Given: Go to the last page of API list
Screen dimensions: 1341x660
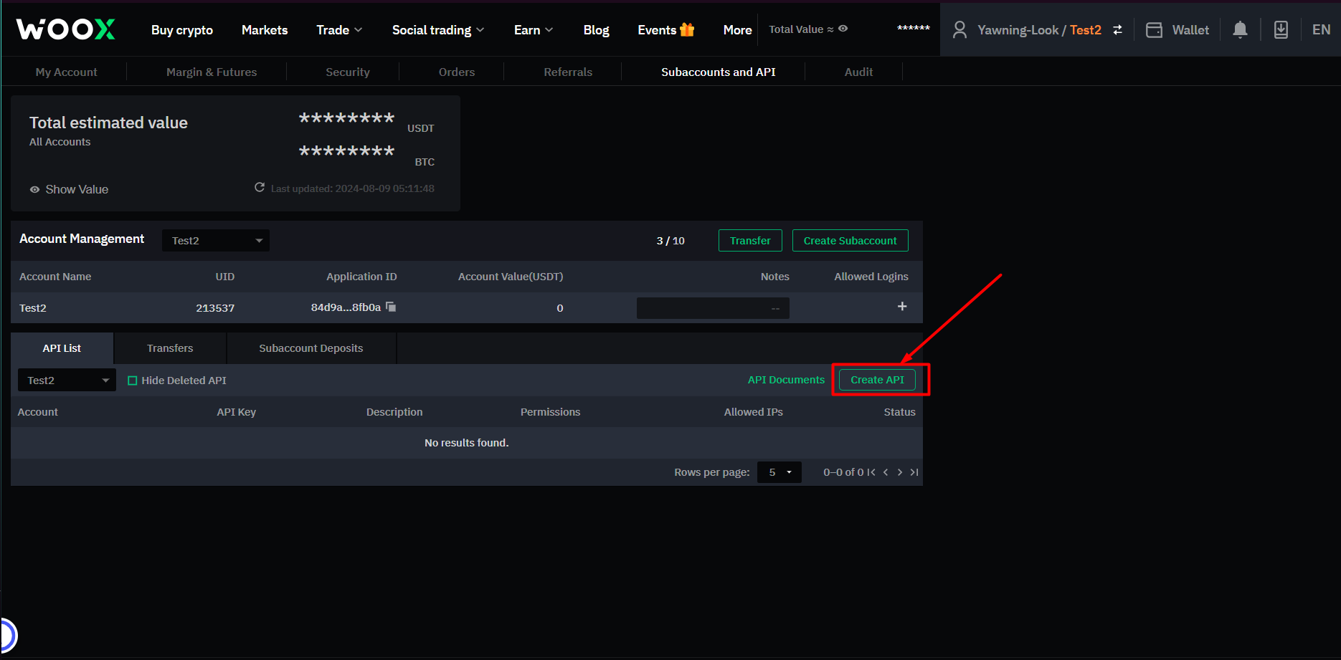Looking at the screenshot, I should point(914,472).
